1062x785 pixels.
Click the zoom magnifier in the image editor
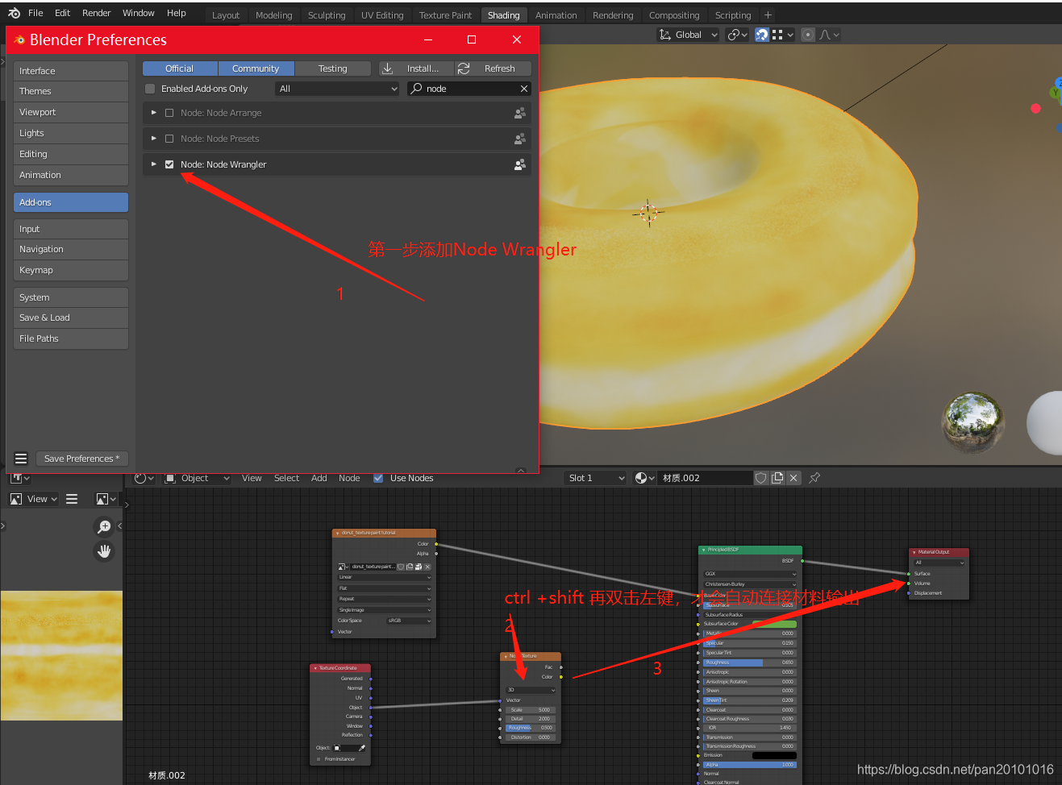104,526
